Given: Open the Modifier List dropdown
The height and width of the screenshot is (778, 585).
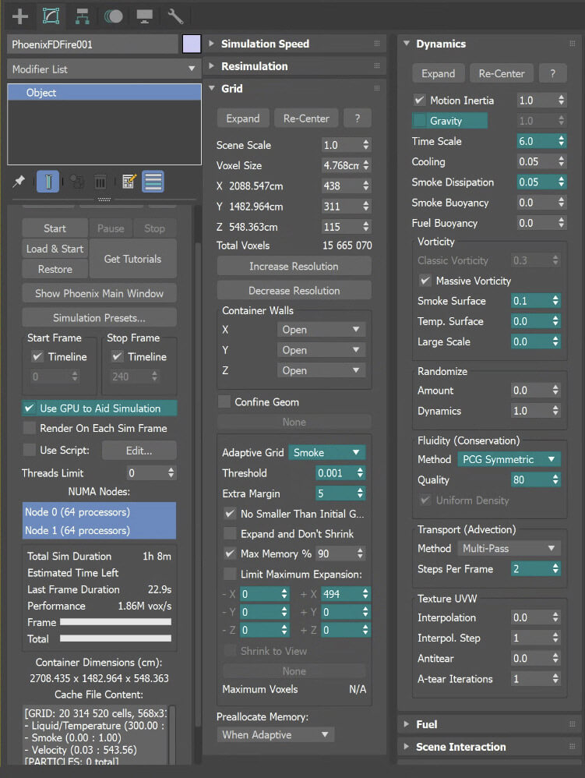Looking at the screenshot, I should [104, 69].
